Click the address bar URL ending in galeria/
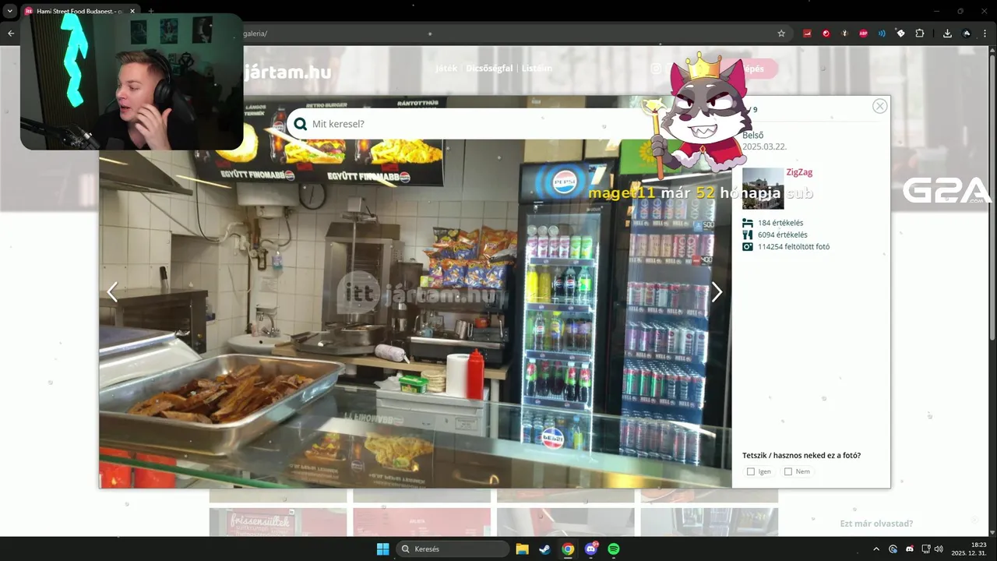 (x=255, y=34)
